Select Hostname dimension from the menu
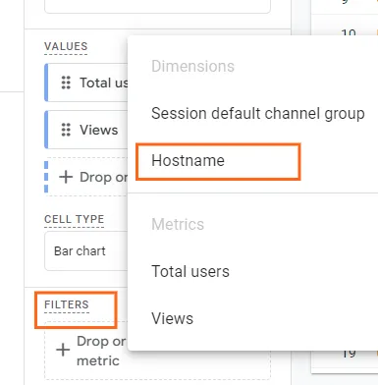Viewport: 378px width, 385px height. pos(188,160)
